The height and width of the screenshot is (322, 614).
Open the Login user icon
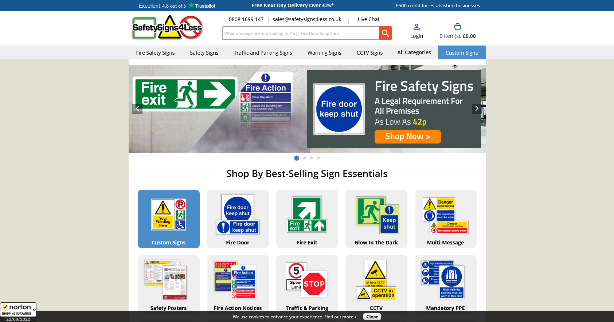416,27
